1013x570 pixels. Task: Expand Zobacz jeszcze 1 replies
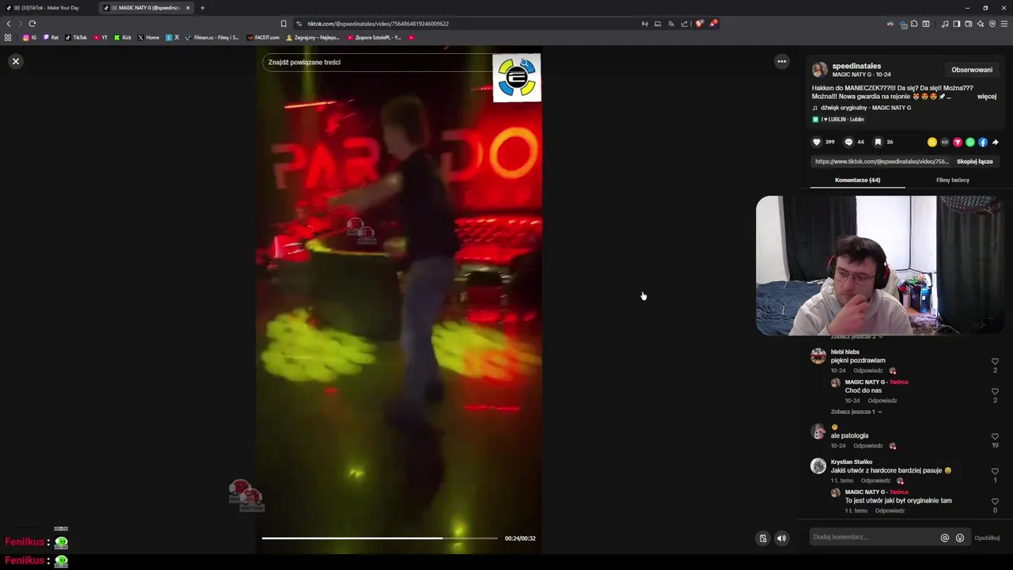coord(856,412)
